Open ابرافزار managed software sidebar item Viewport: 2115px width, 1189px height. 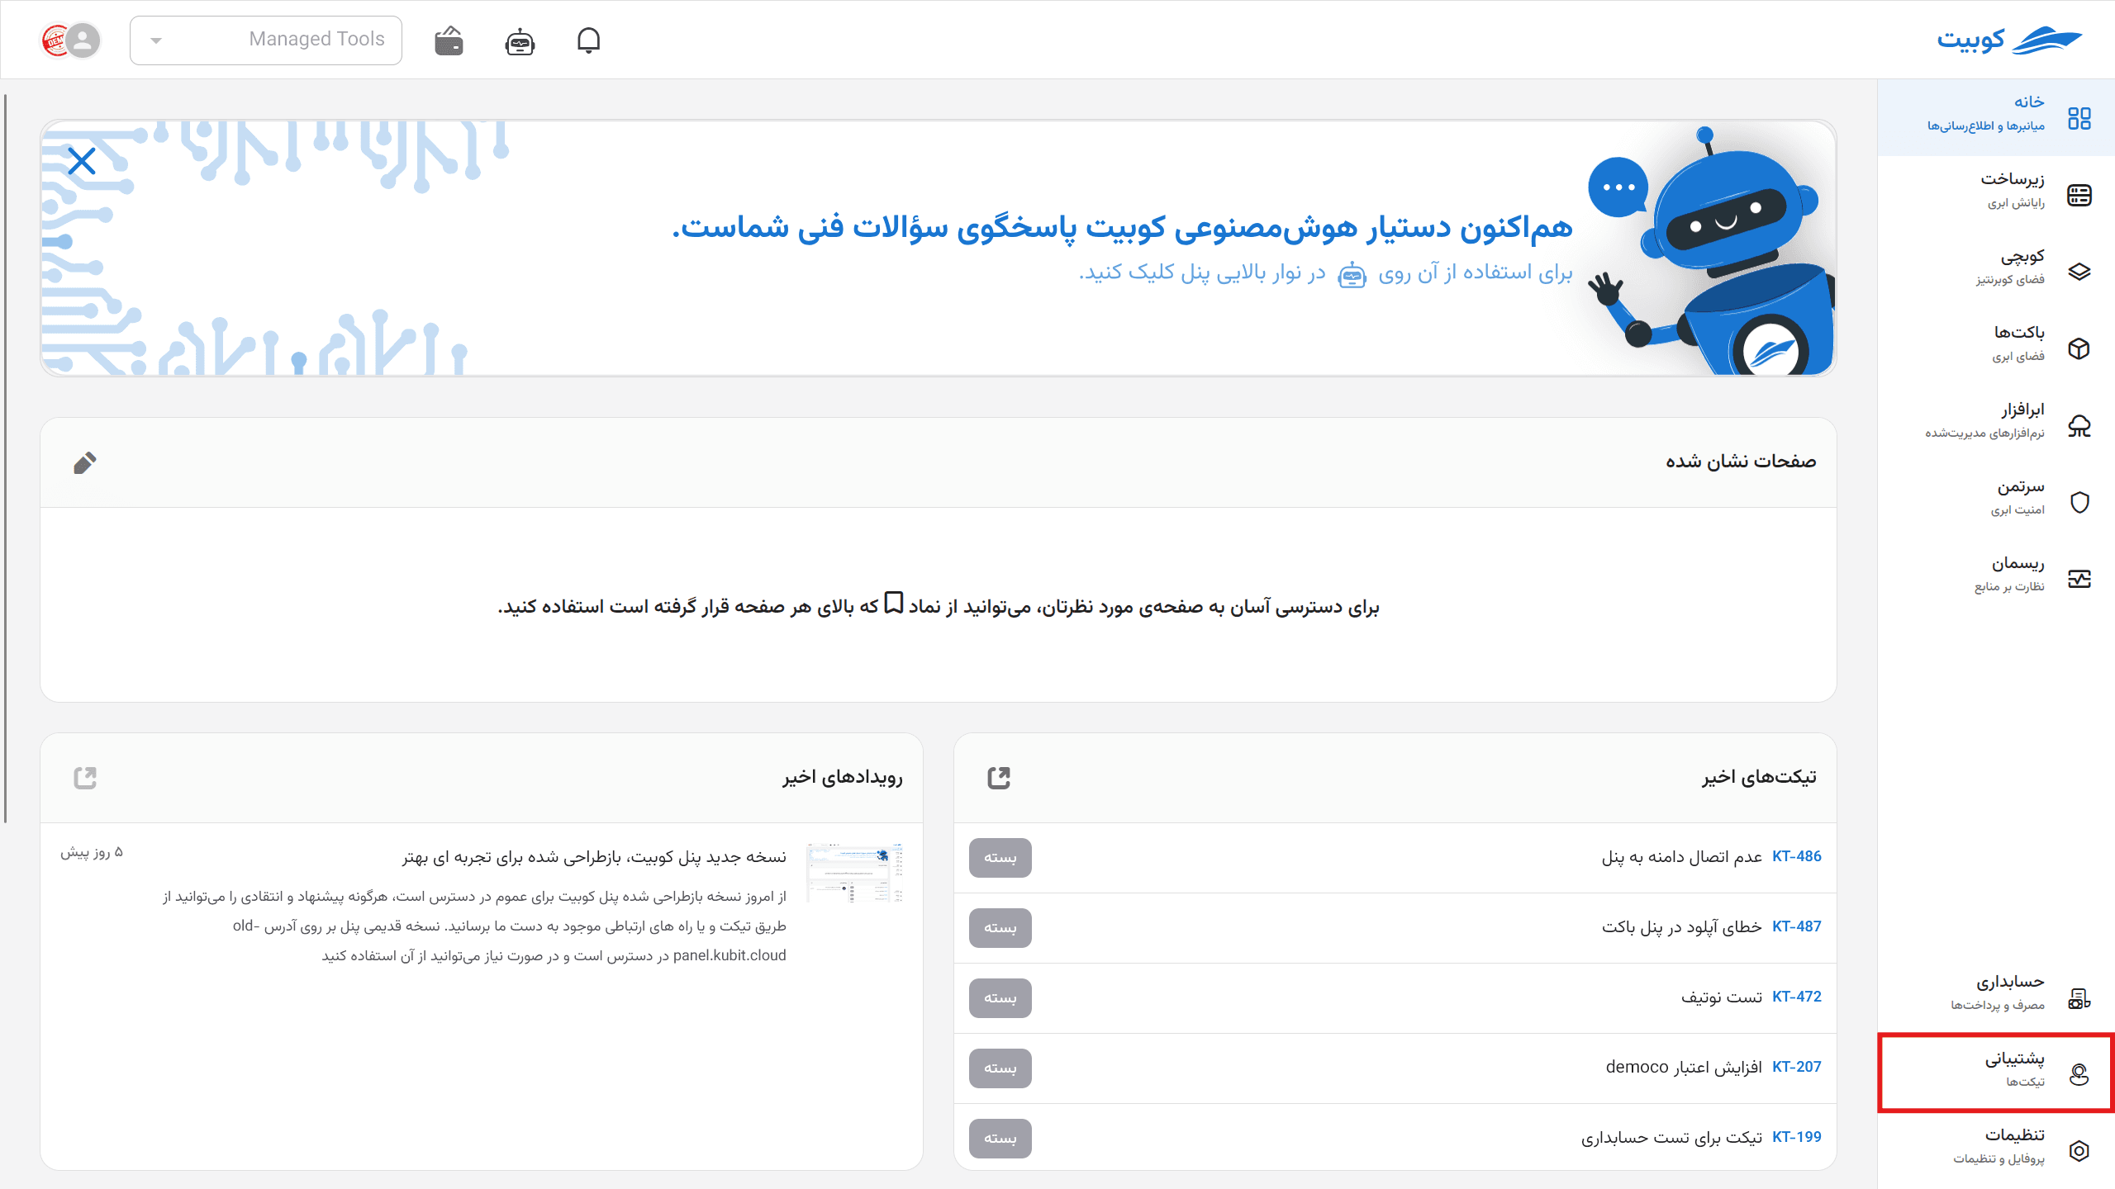pos(1996,424)
